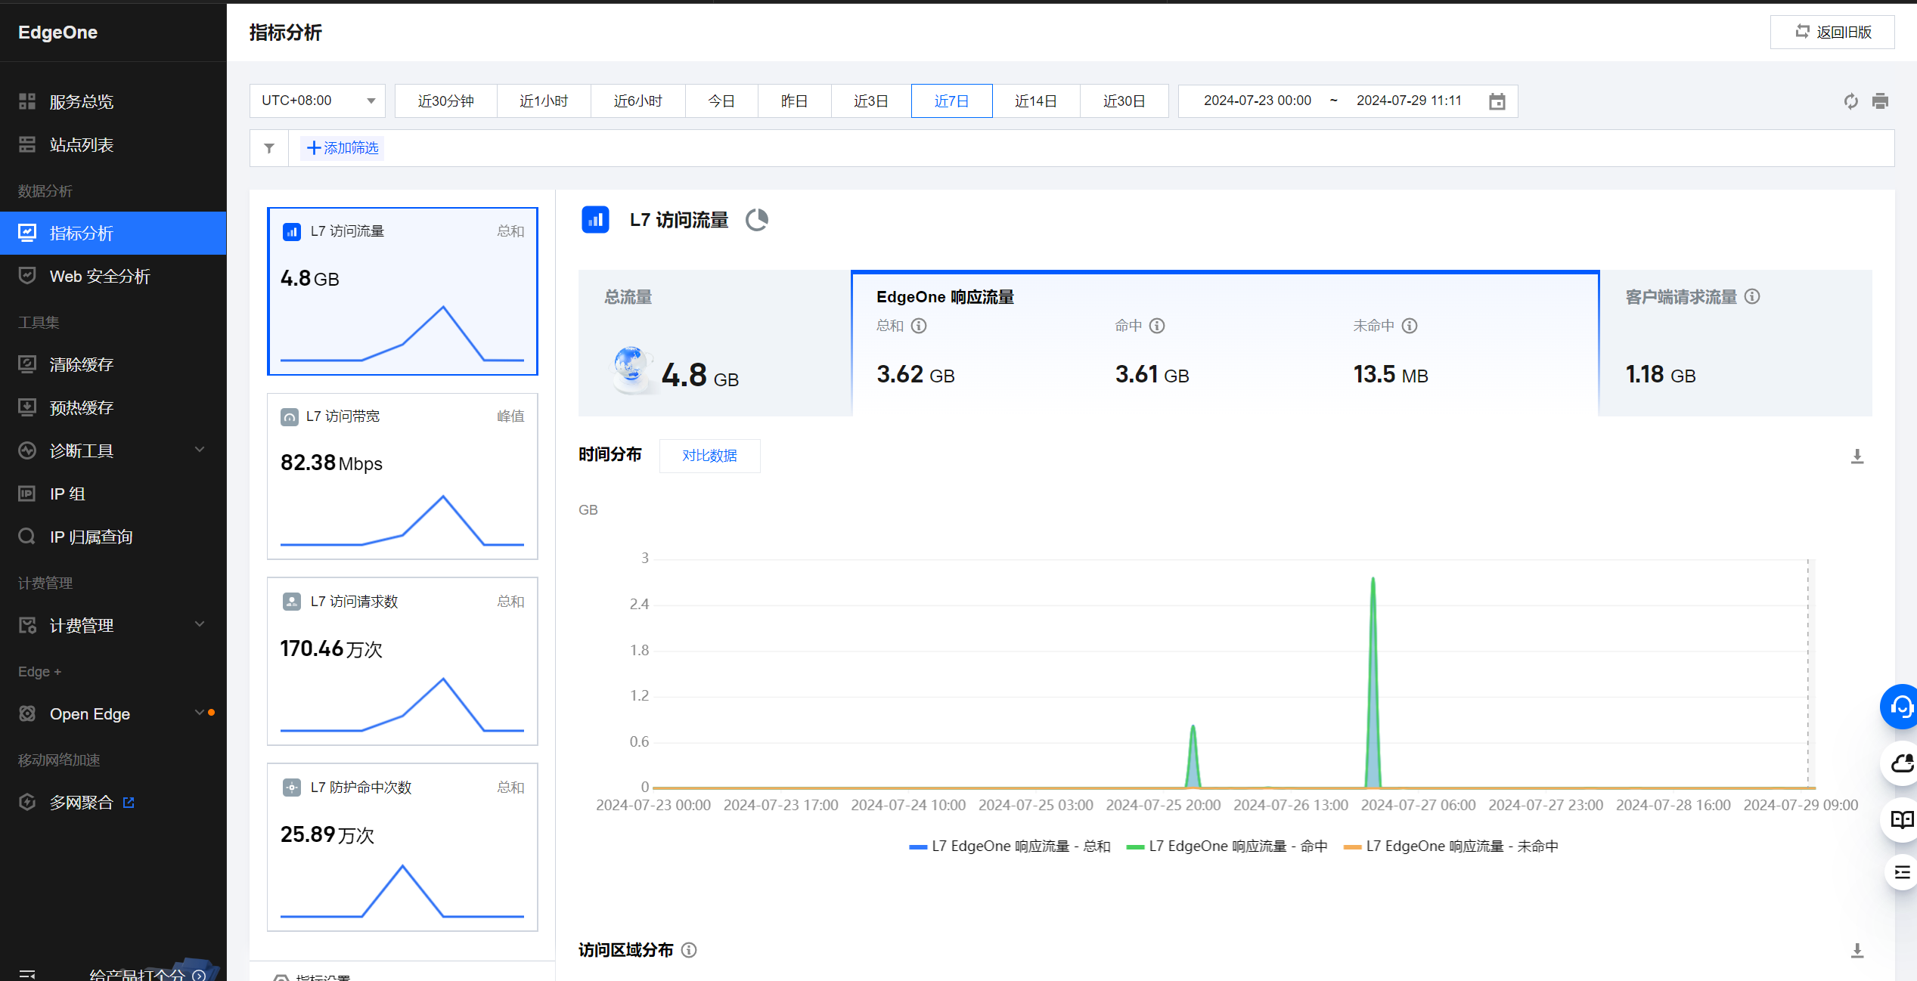The image size is (1917, 981).
Task: Click the 多网聚合 external link icon
Action: tap(129, 802)
